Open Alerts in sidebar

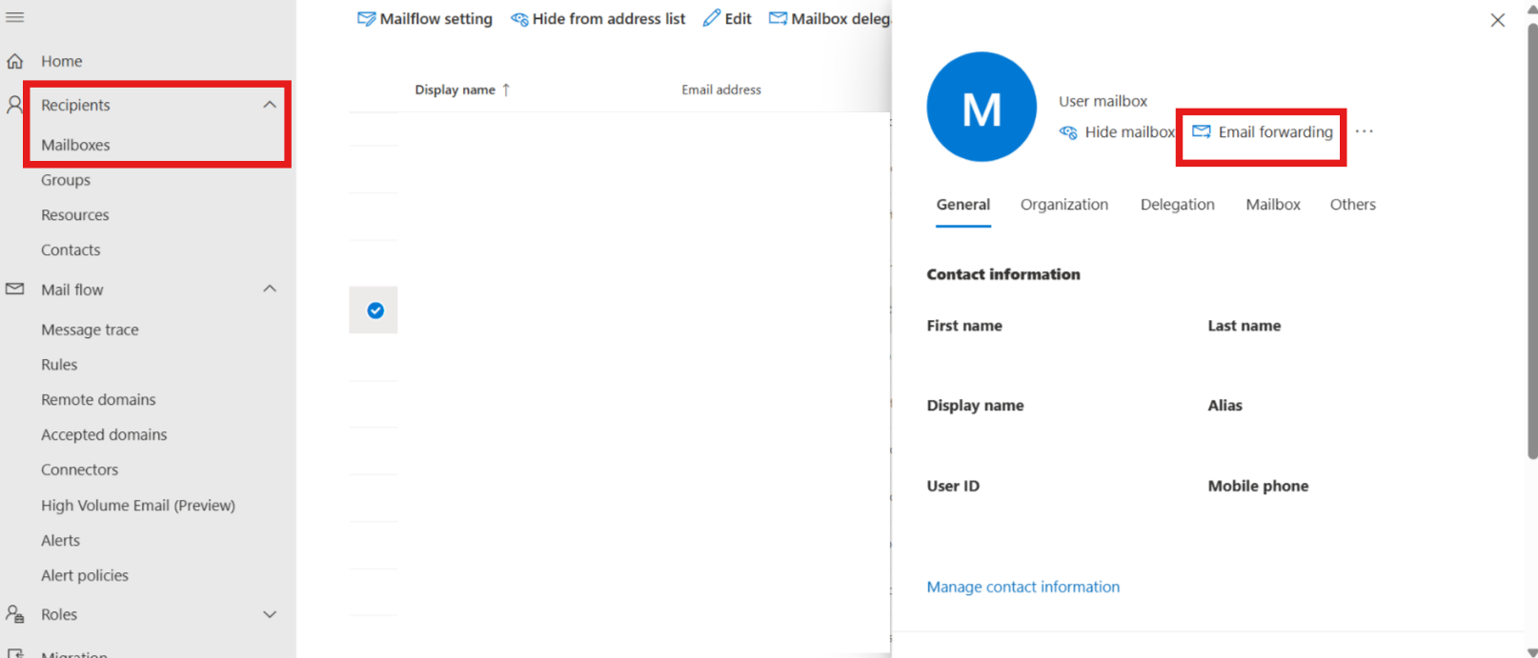[61, 541]
